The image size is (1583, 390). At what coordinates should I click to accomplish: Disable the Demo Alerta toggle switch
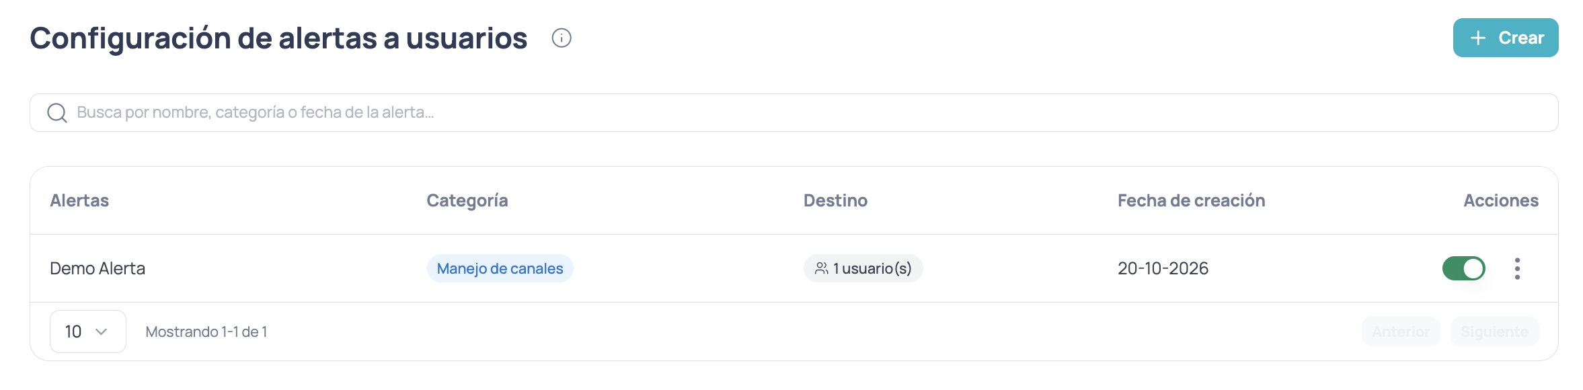1463,268
